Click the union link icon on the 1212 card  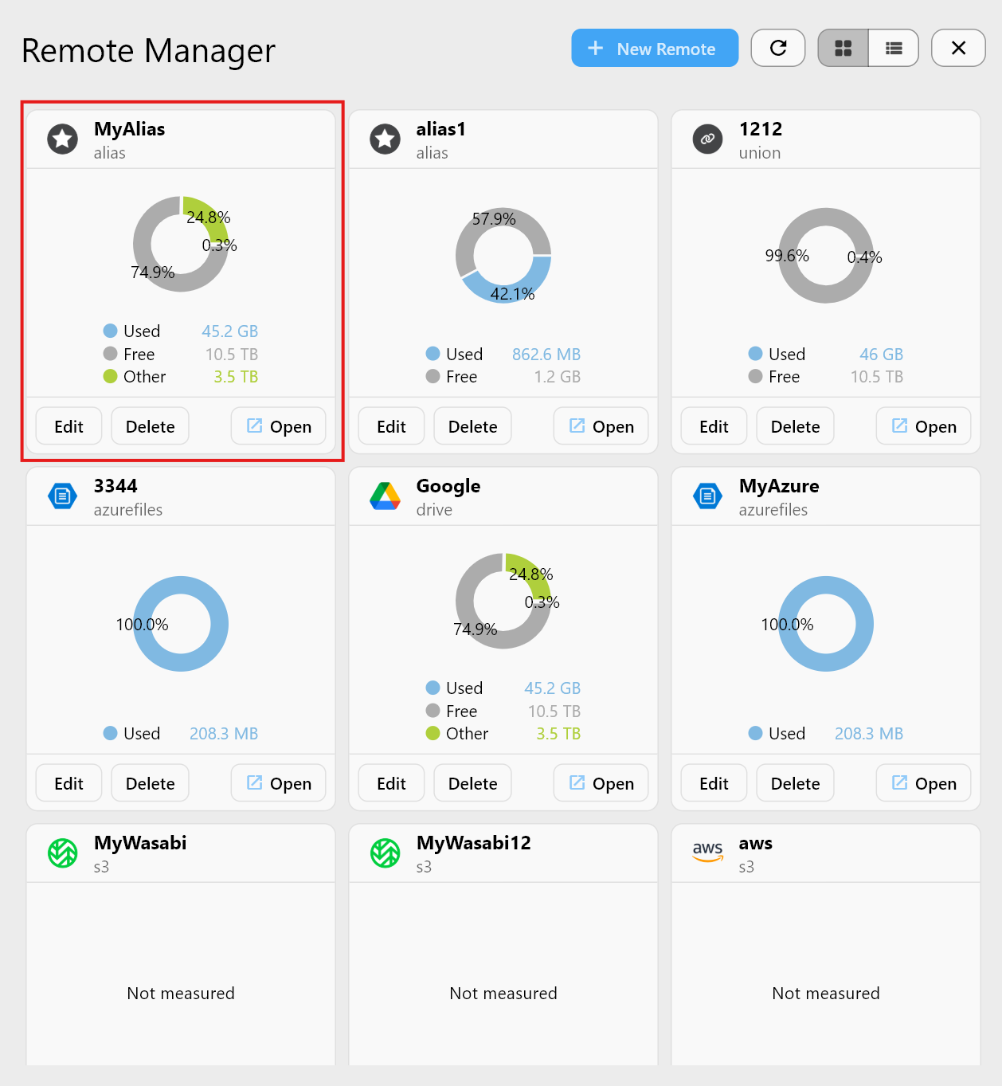point(707,139)
